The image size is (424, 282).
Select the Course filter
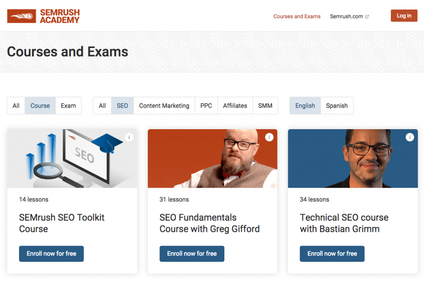[40, 106]
